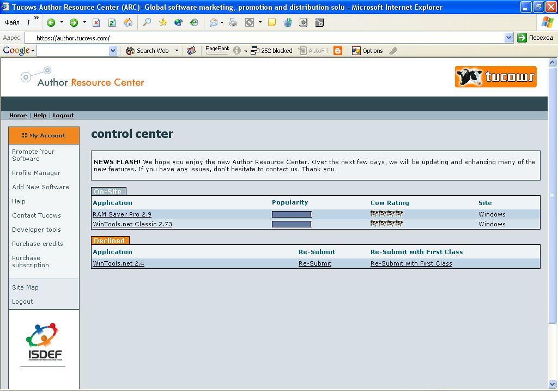Click WinTools.net Classic popularity bar

pyautogui.click(x=292, y=224)
